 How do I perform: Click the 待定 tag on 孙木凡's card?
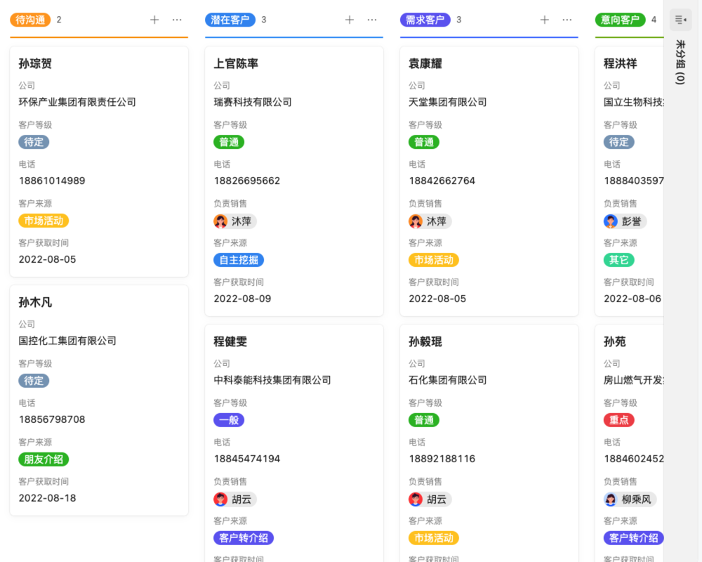34,381
